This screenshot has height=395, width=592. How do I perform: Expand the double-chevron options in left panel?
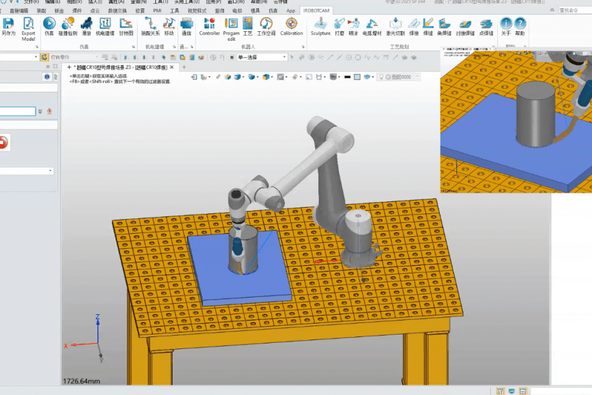tap(41, 111)
